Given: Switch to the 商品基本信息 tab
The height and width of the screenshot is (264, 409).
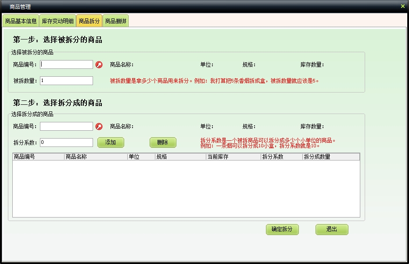Looking at the screenshot, I should [21, 21].
